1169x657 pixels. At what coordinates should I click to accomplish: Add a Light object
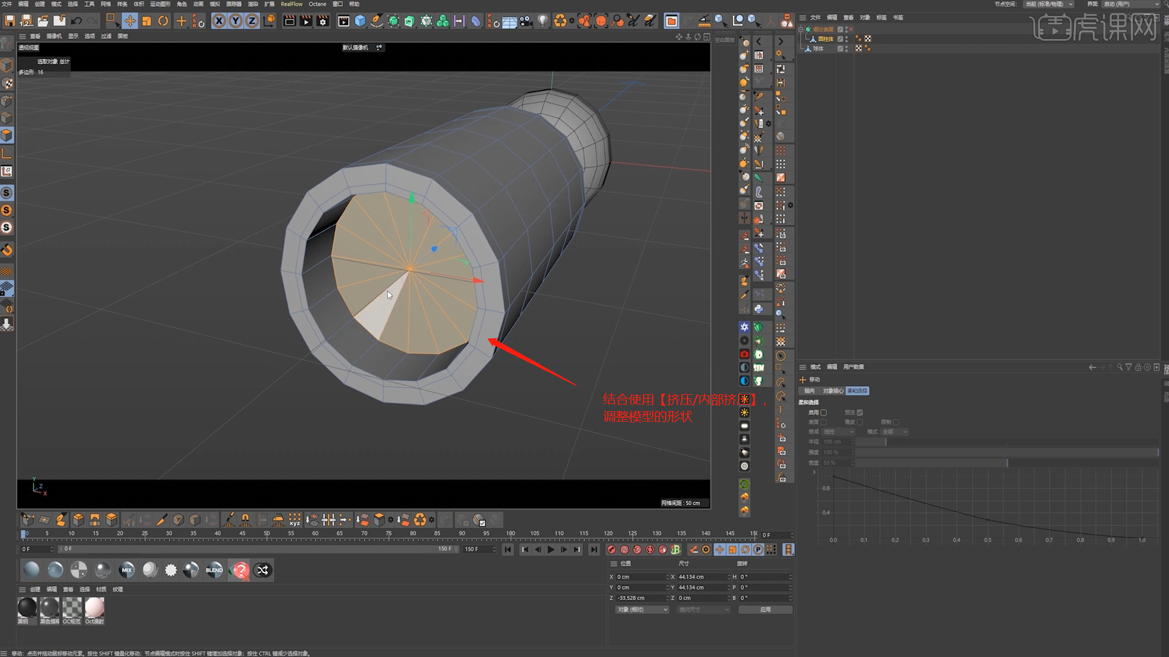543,21
